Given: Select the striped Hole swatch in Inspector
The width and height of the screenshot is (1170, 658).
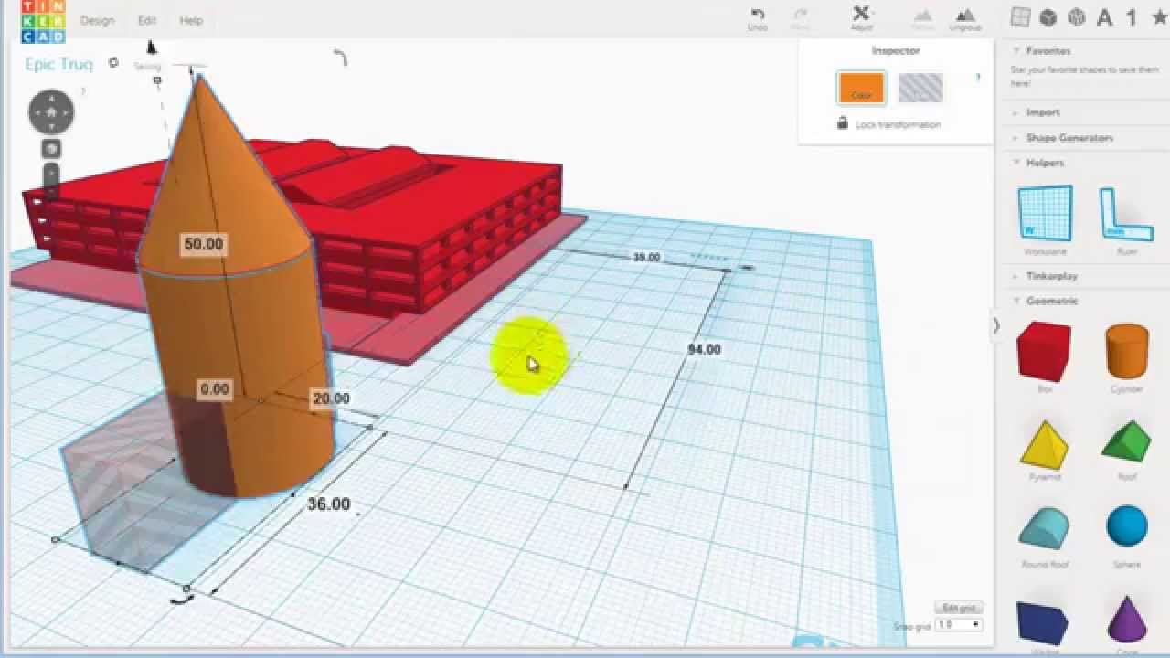Looking at the screenshot, I should tap(920, 88).
